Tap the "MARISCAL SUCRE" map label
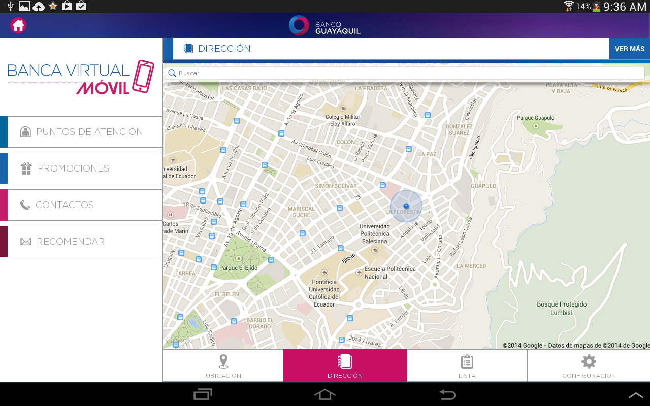Image resolution: width=650 pixels, height=406 pixels. (x=301, y=212)
